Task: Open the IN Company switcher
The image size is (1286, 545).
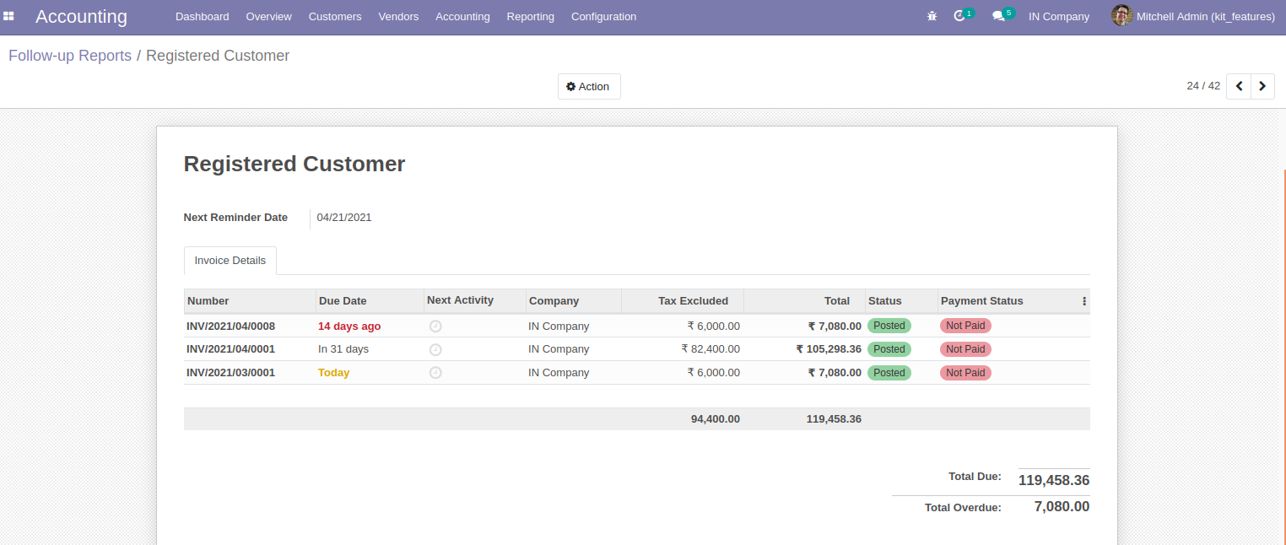Action: click(x=1058, y=17)
